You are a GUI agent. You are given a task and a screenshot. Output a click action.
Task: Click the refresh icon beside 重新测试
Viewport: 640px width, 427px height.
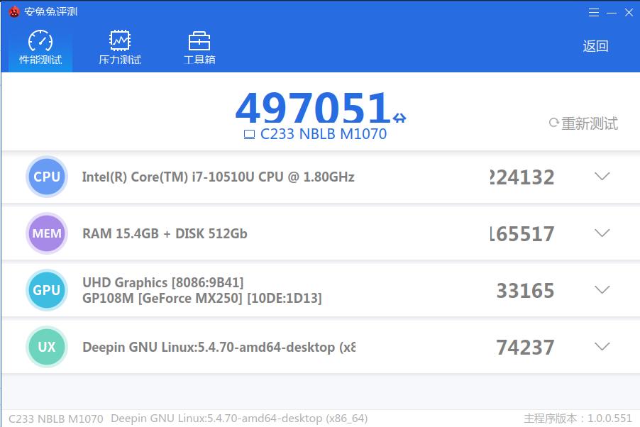(553, 123)
